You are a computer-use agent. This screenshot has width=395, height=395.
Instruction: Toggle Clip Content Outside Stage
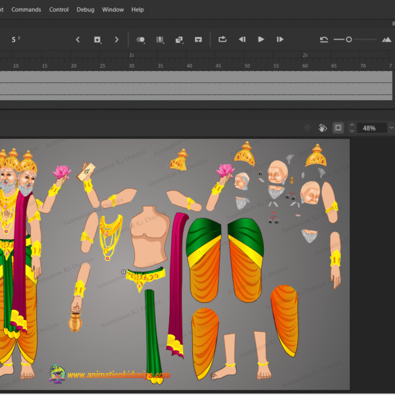pos(338,128)
